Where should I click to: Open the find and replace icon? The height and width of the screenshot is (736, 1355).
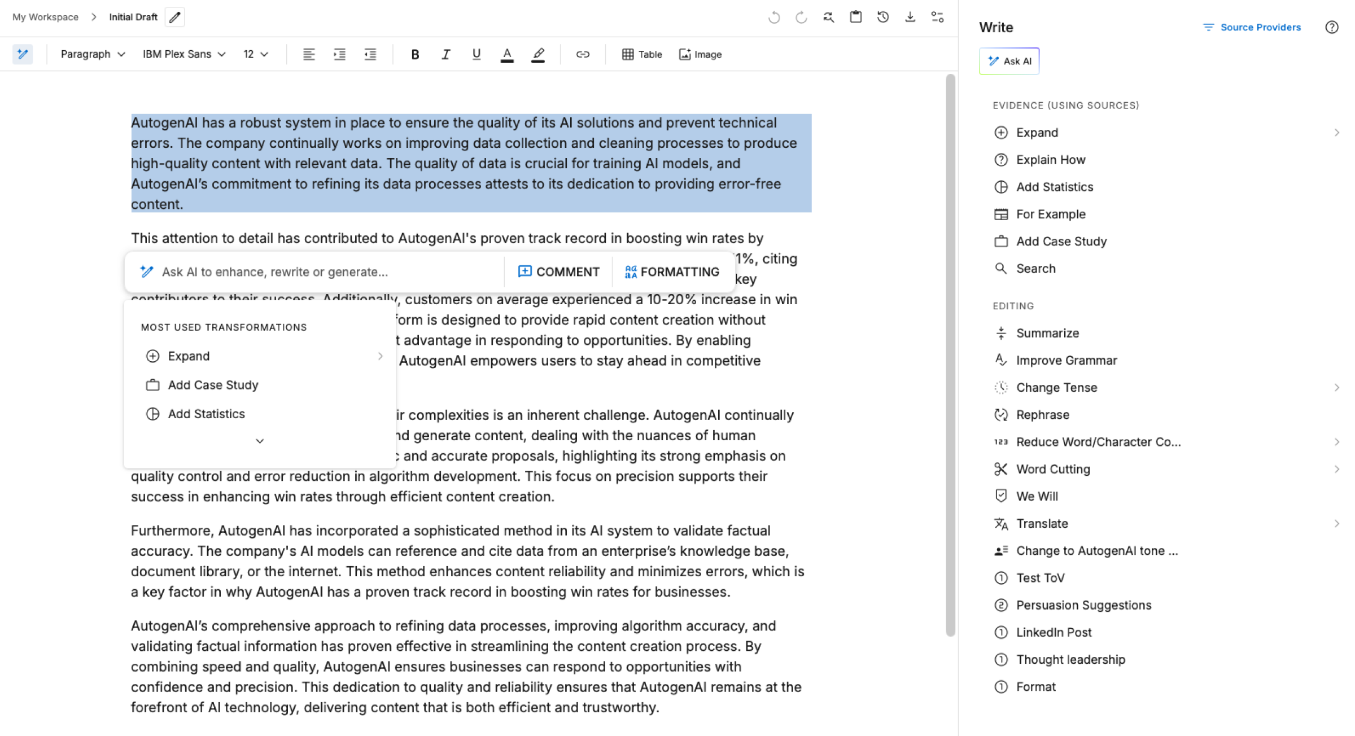pos(828,17)
